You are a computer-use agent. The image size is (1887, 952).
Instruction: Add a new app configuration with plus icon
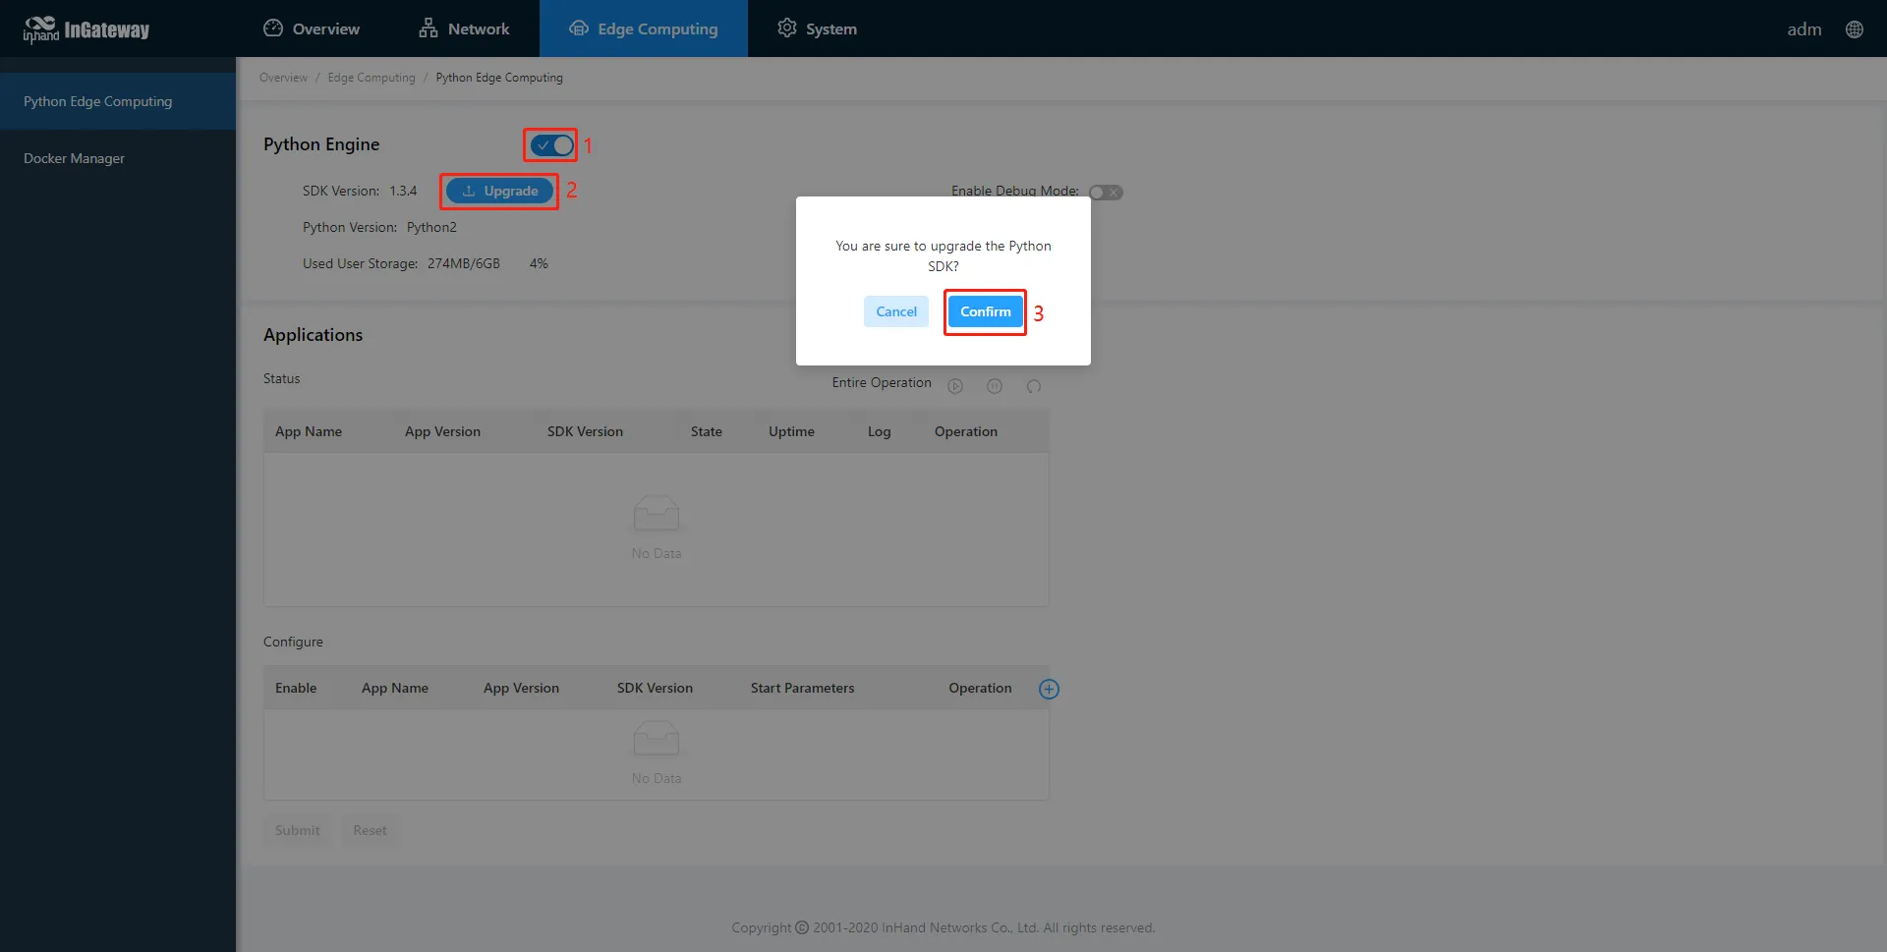pyautogui.click(x=1049, y=689)
